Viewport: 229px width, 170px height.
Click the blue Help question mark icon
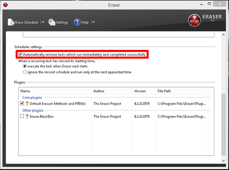tap(77, 22)
